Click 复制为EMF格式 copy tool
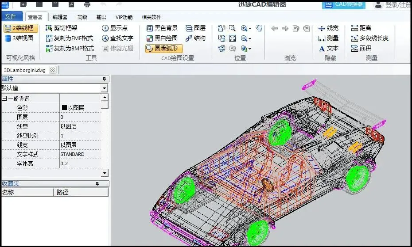Viewport: 412px width, 247px height. pos(70,38)
